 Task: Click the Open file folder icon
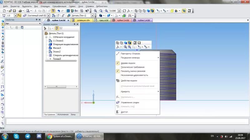point(10,11)
